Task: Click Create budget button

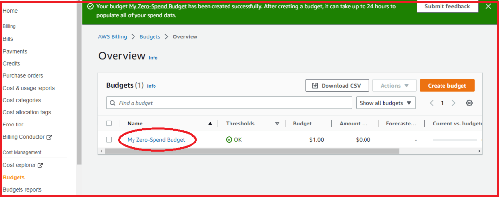Action: point(447,86)
